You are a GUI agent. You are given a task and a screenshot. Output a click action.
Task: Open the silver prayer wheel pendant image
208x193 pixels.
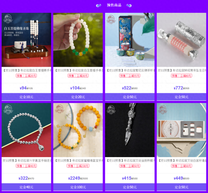[181, 40]
